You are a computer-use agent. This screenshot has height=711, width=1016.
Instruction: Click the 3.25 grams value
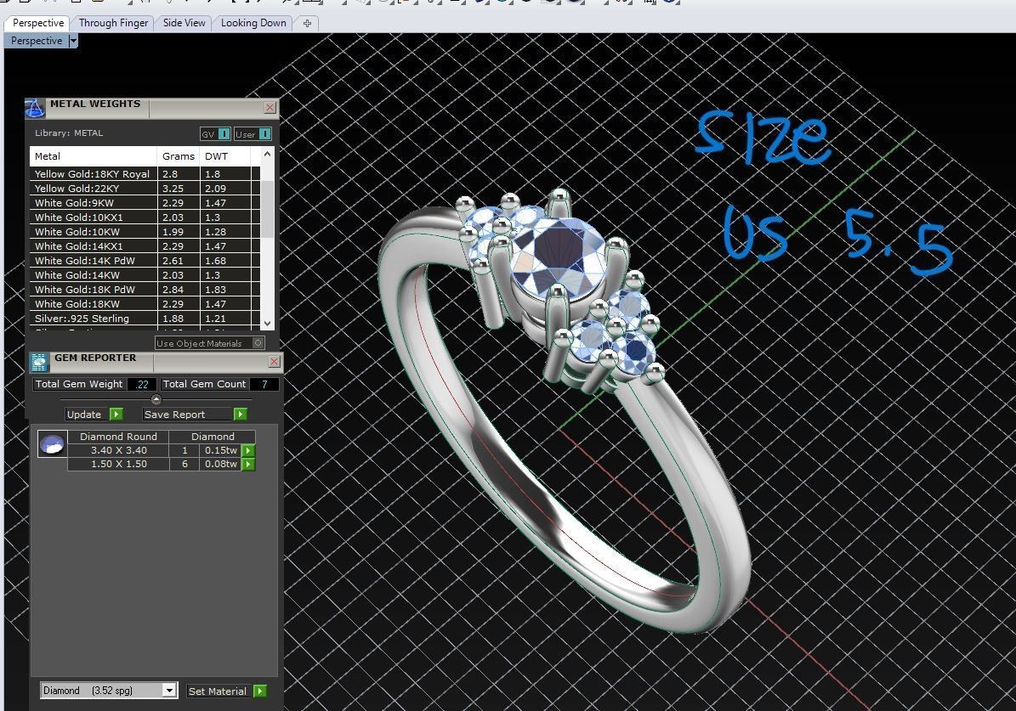pos(173,189)
